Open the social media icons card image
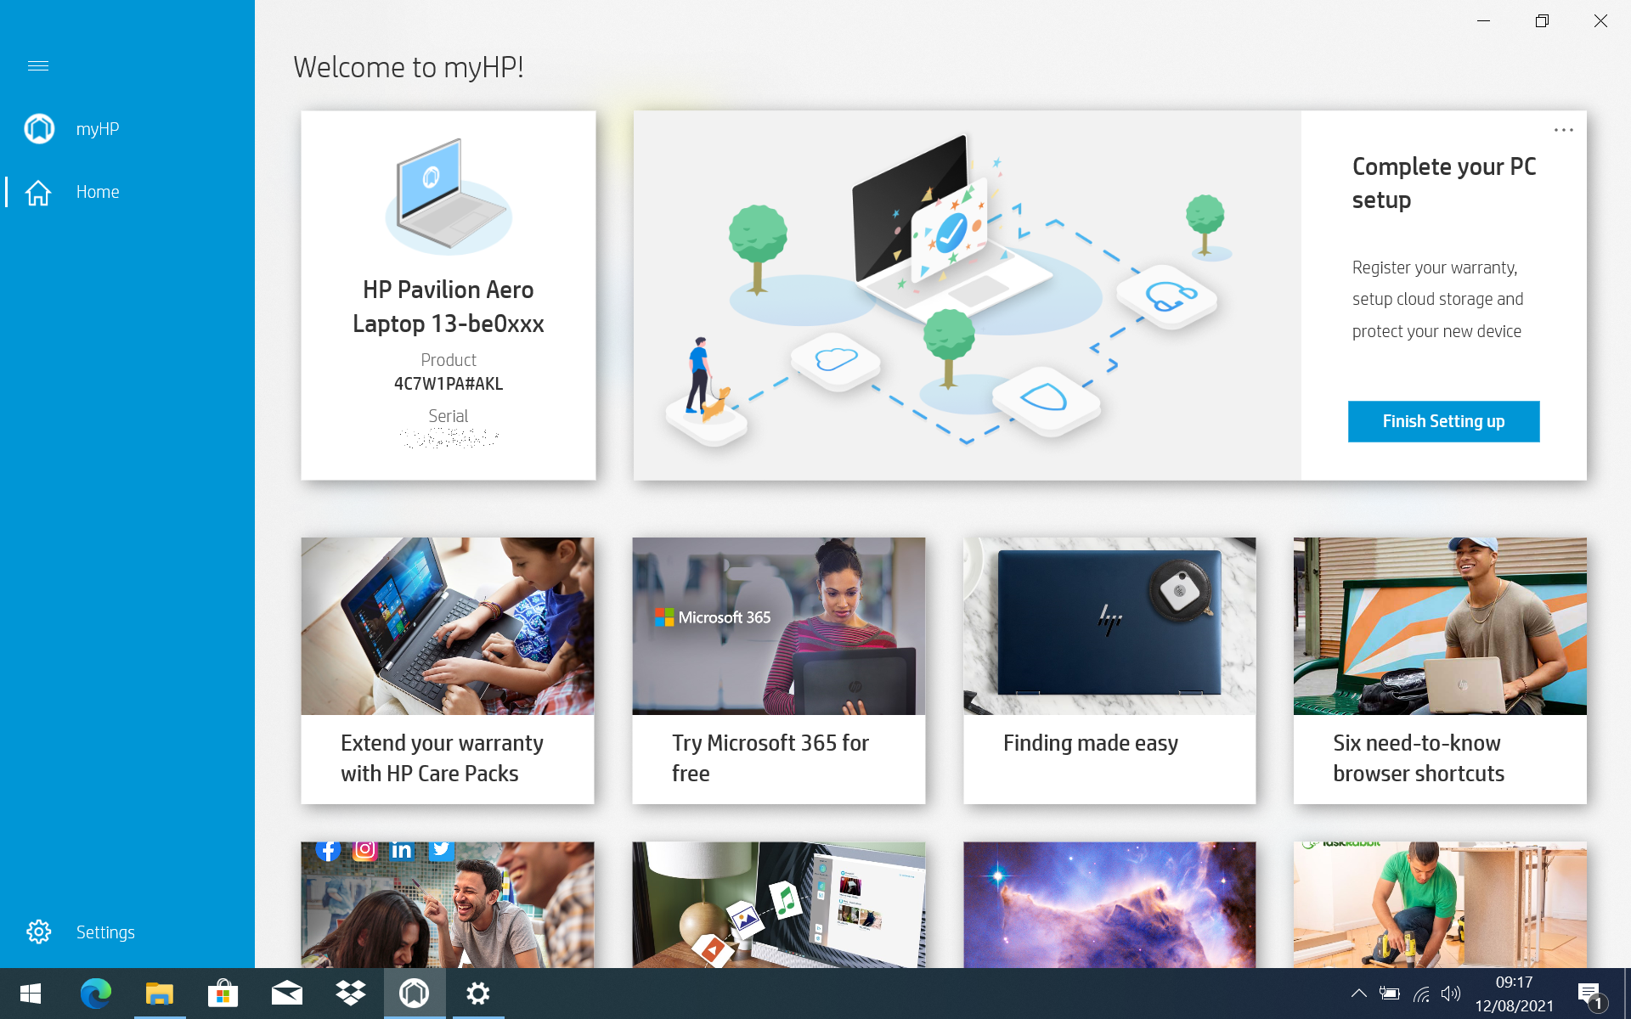The image size is (1631, 1019). click(448, 904)
